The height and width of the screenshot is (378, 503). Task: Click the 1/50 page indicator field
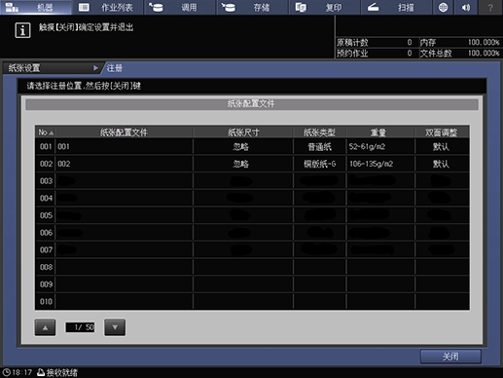pyautogui.click(x=80, y=327)
